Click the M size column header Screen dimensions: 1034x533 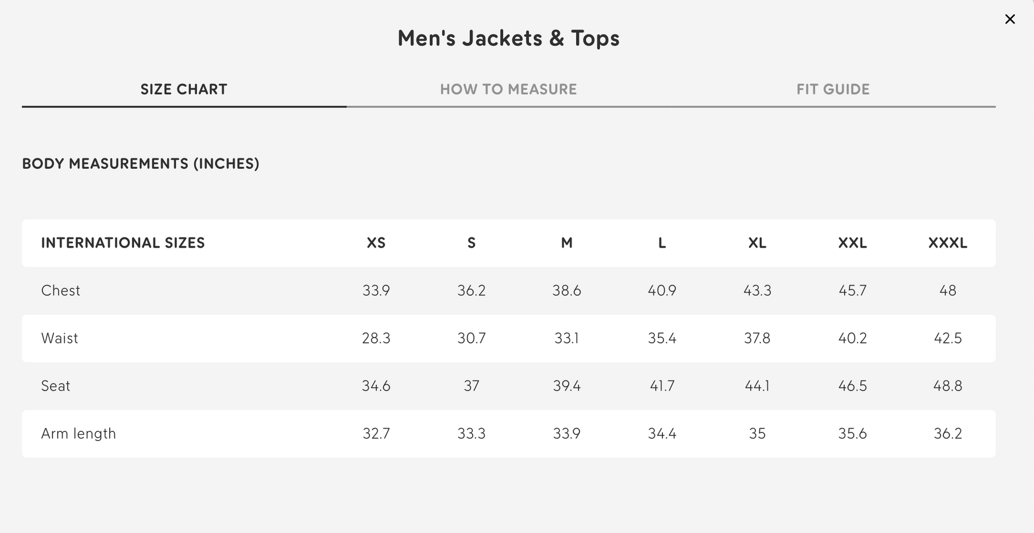click(x=567, y=243)
